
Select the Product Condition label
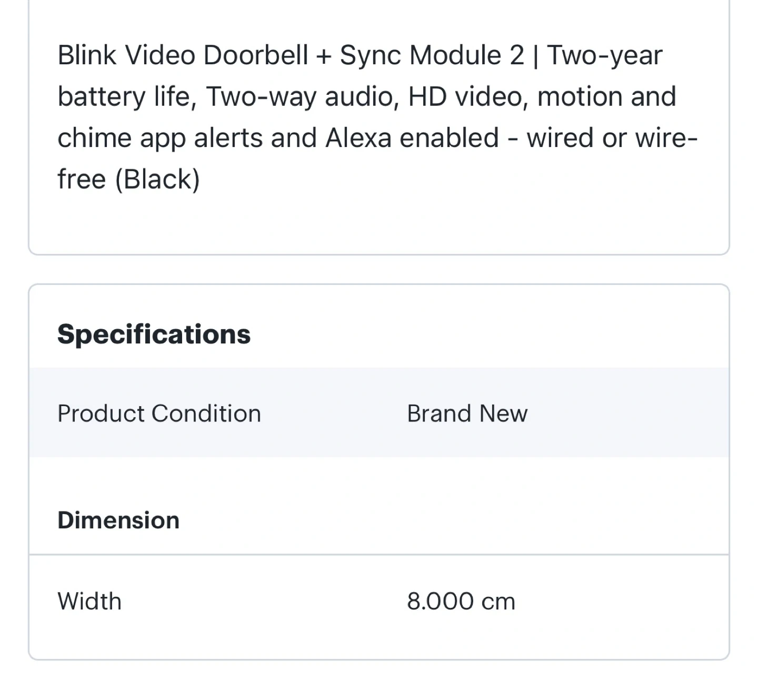tap(159, 414)
